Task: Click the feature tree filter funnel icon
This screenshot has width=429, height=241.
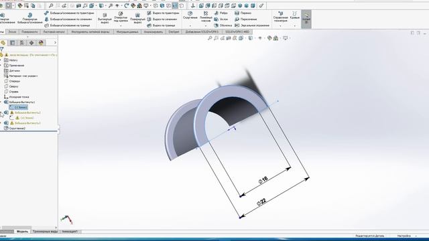Action: [1, 49]
